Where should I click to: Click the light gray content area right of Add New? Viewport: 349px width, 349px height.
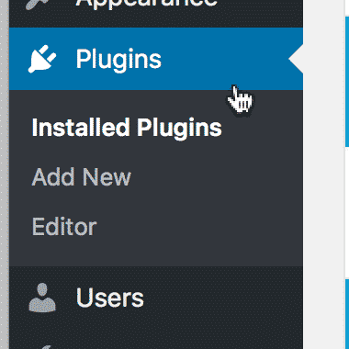click(324, 177)
